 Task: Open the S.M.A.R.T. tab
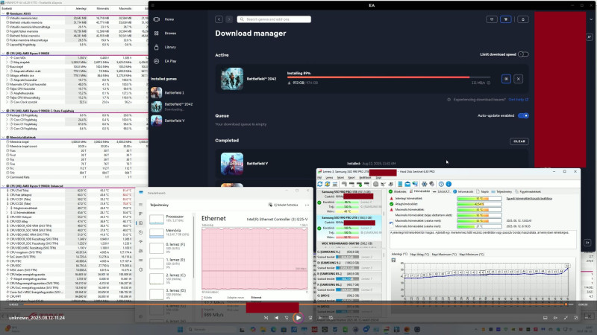point(442,192)
